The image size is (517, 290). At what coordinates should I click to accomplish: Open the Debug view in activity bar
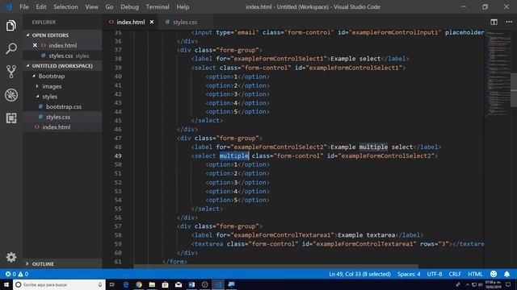point(11,95)
